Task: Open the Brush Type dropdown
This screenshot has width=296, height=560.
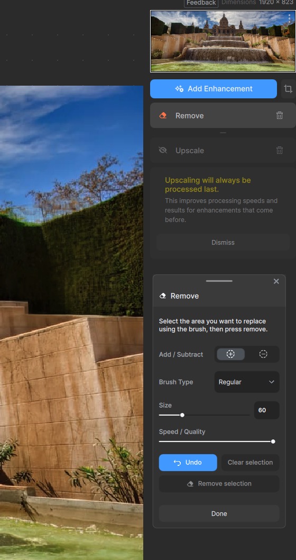Action: tap(247, 382)
